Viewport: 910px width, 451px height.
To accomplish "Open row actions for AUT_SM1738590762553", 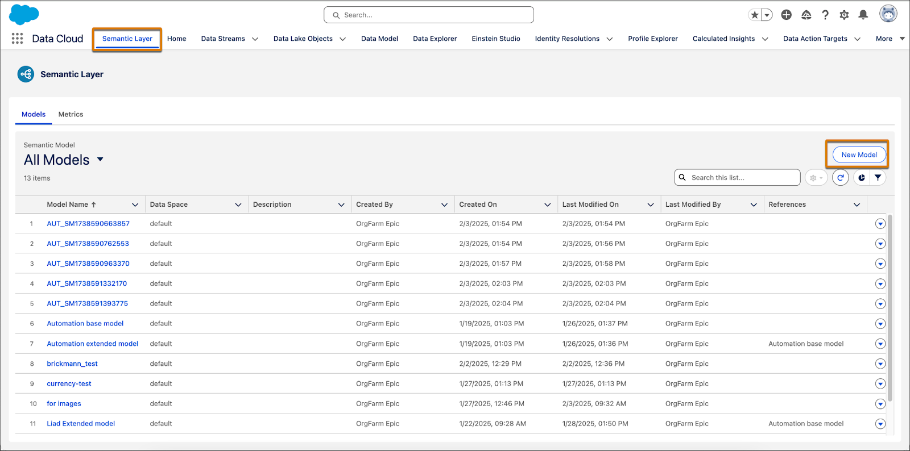I will click(x=880, y=244).
